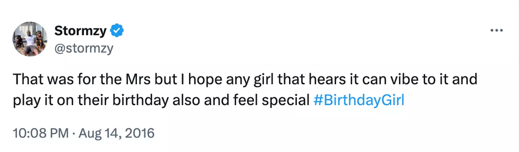
Task: Click the Aug 14, 2016 date
Action: [116, 134]
